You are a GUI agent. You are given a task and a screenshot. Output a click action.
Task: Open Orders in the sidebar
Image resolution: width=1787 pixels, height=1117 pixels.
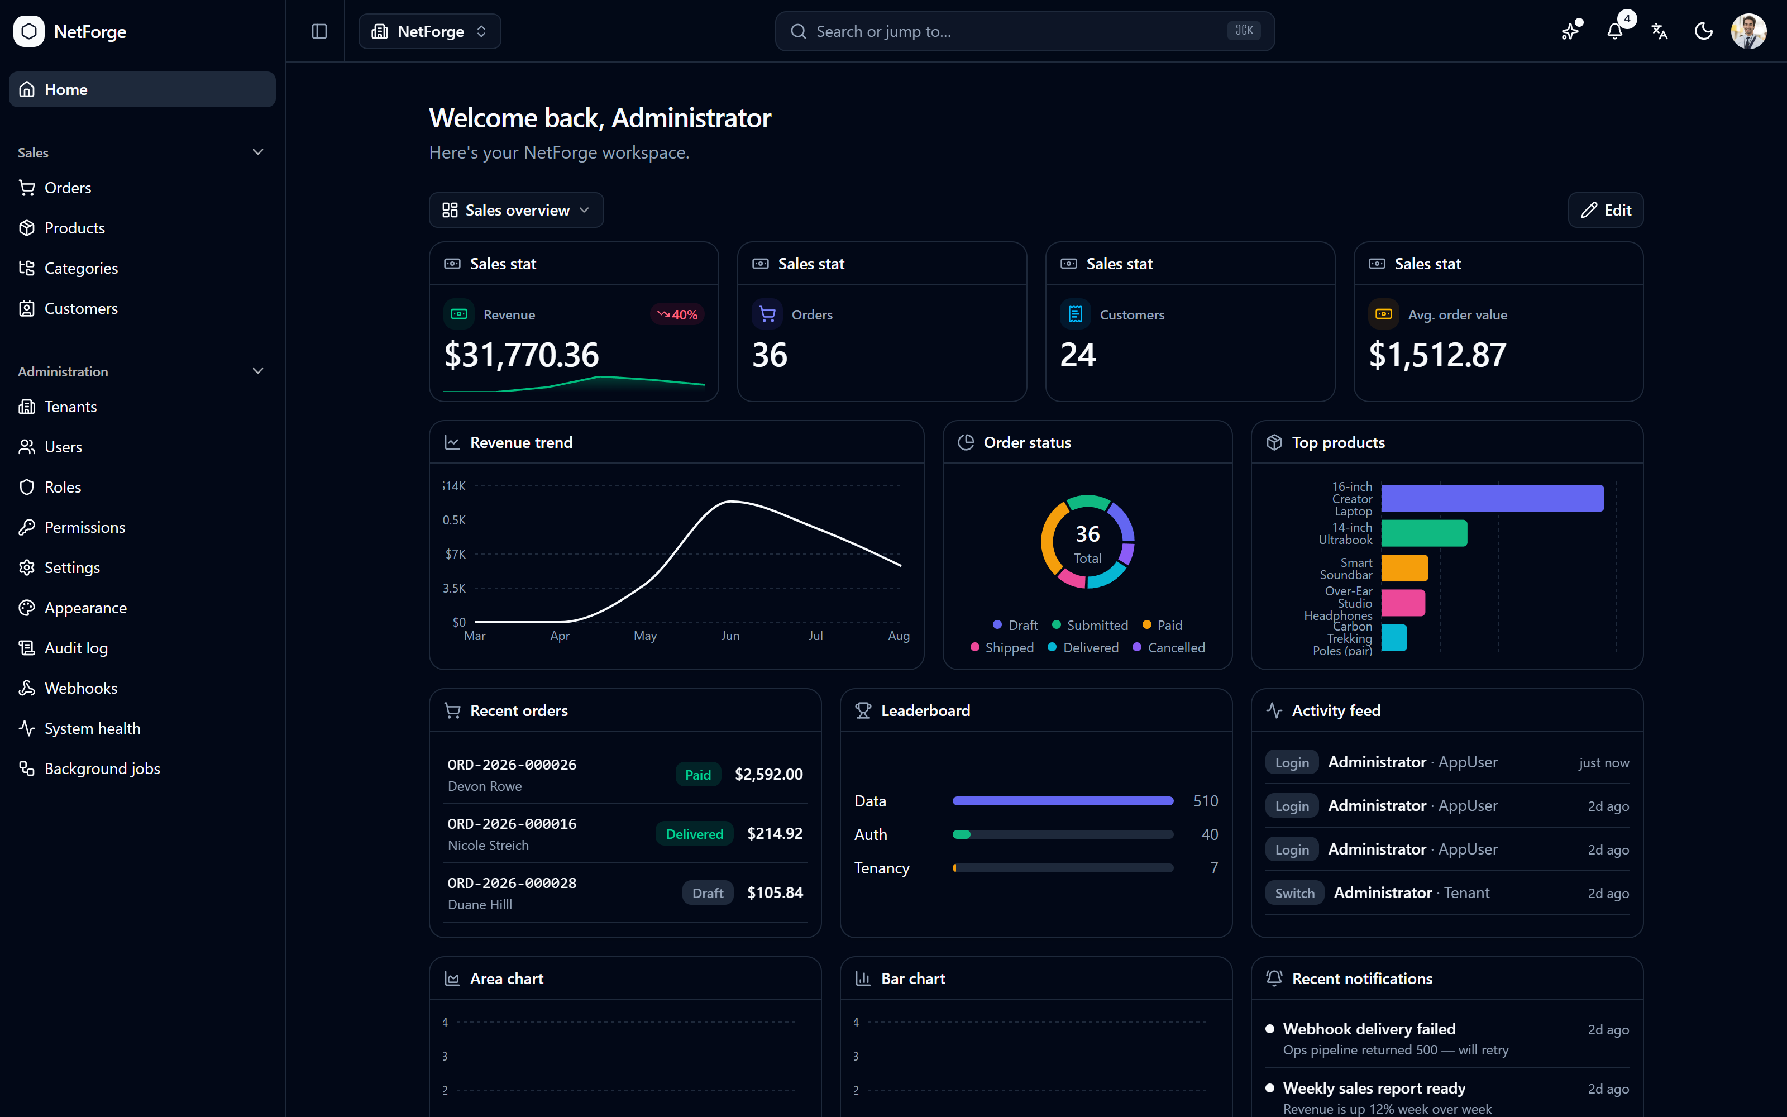(142, 188)
